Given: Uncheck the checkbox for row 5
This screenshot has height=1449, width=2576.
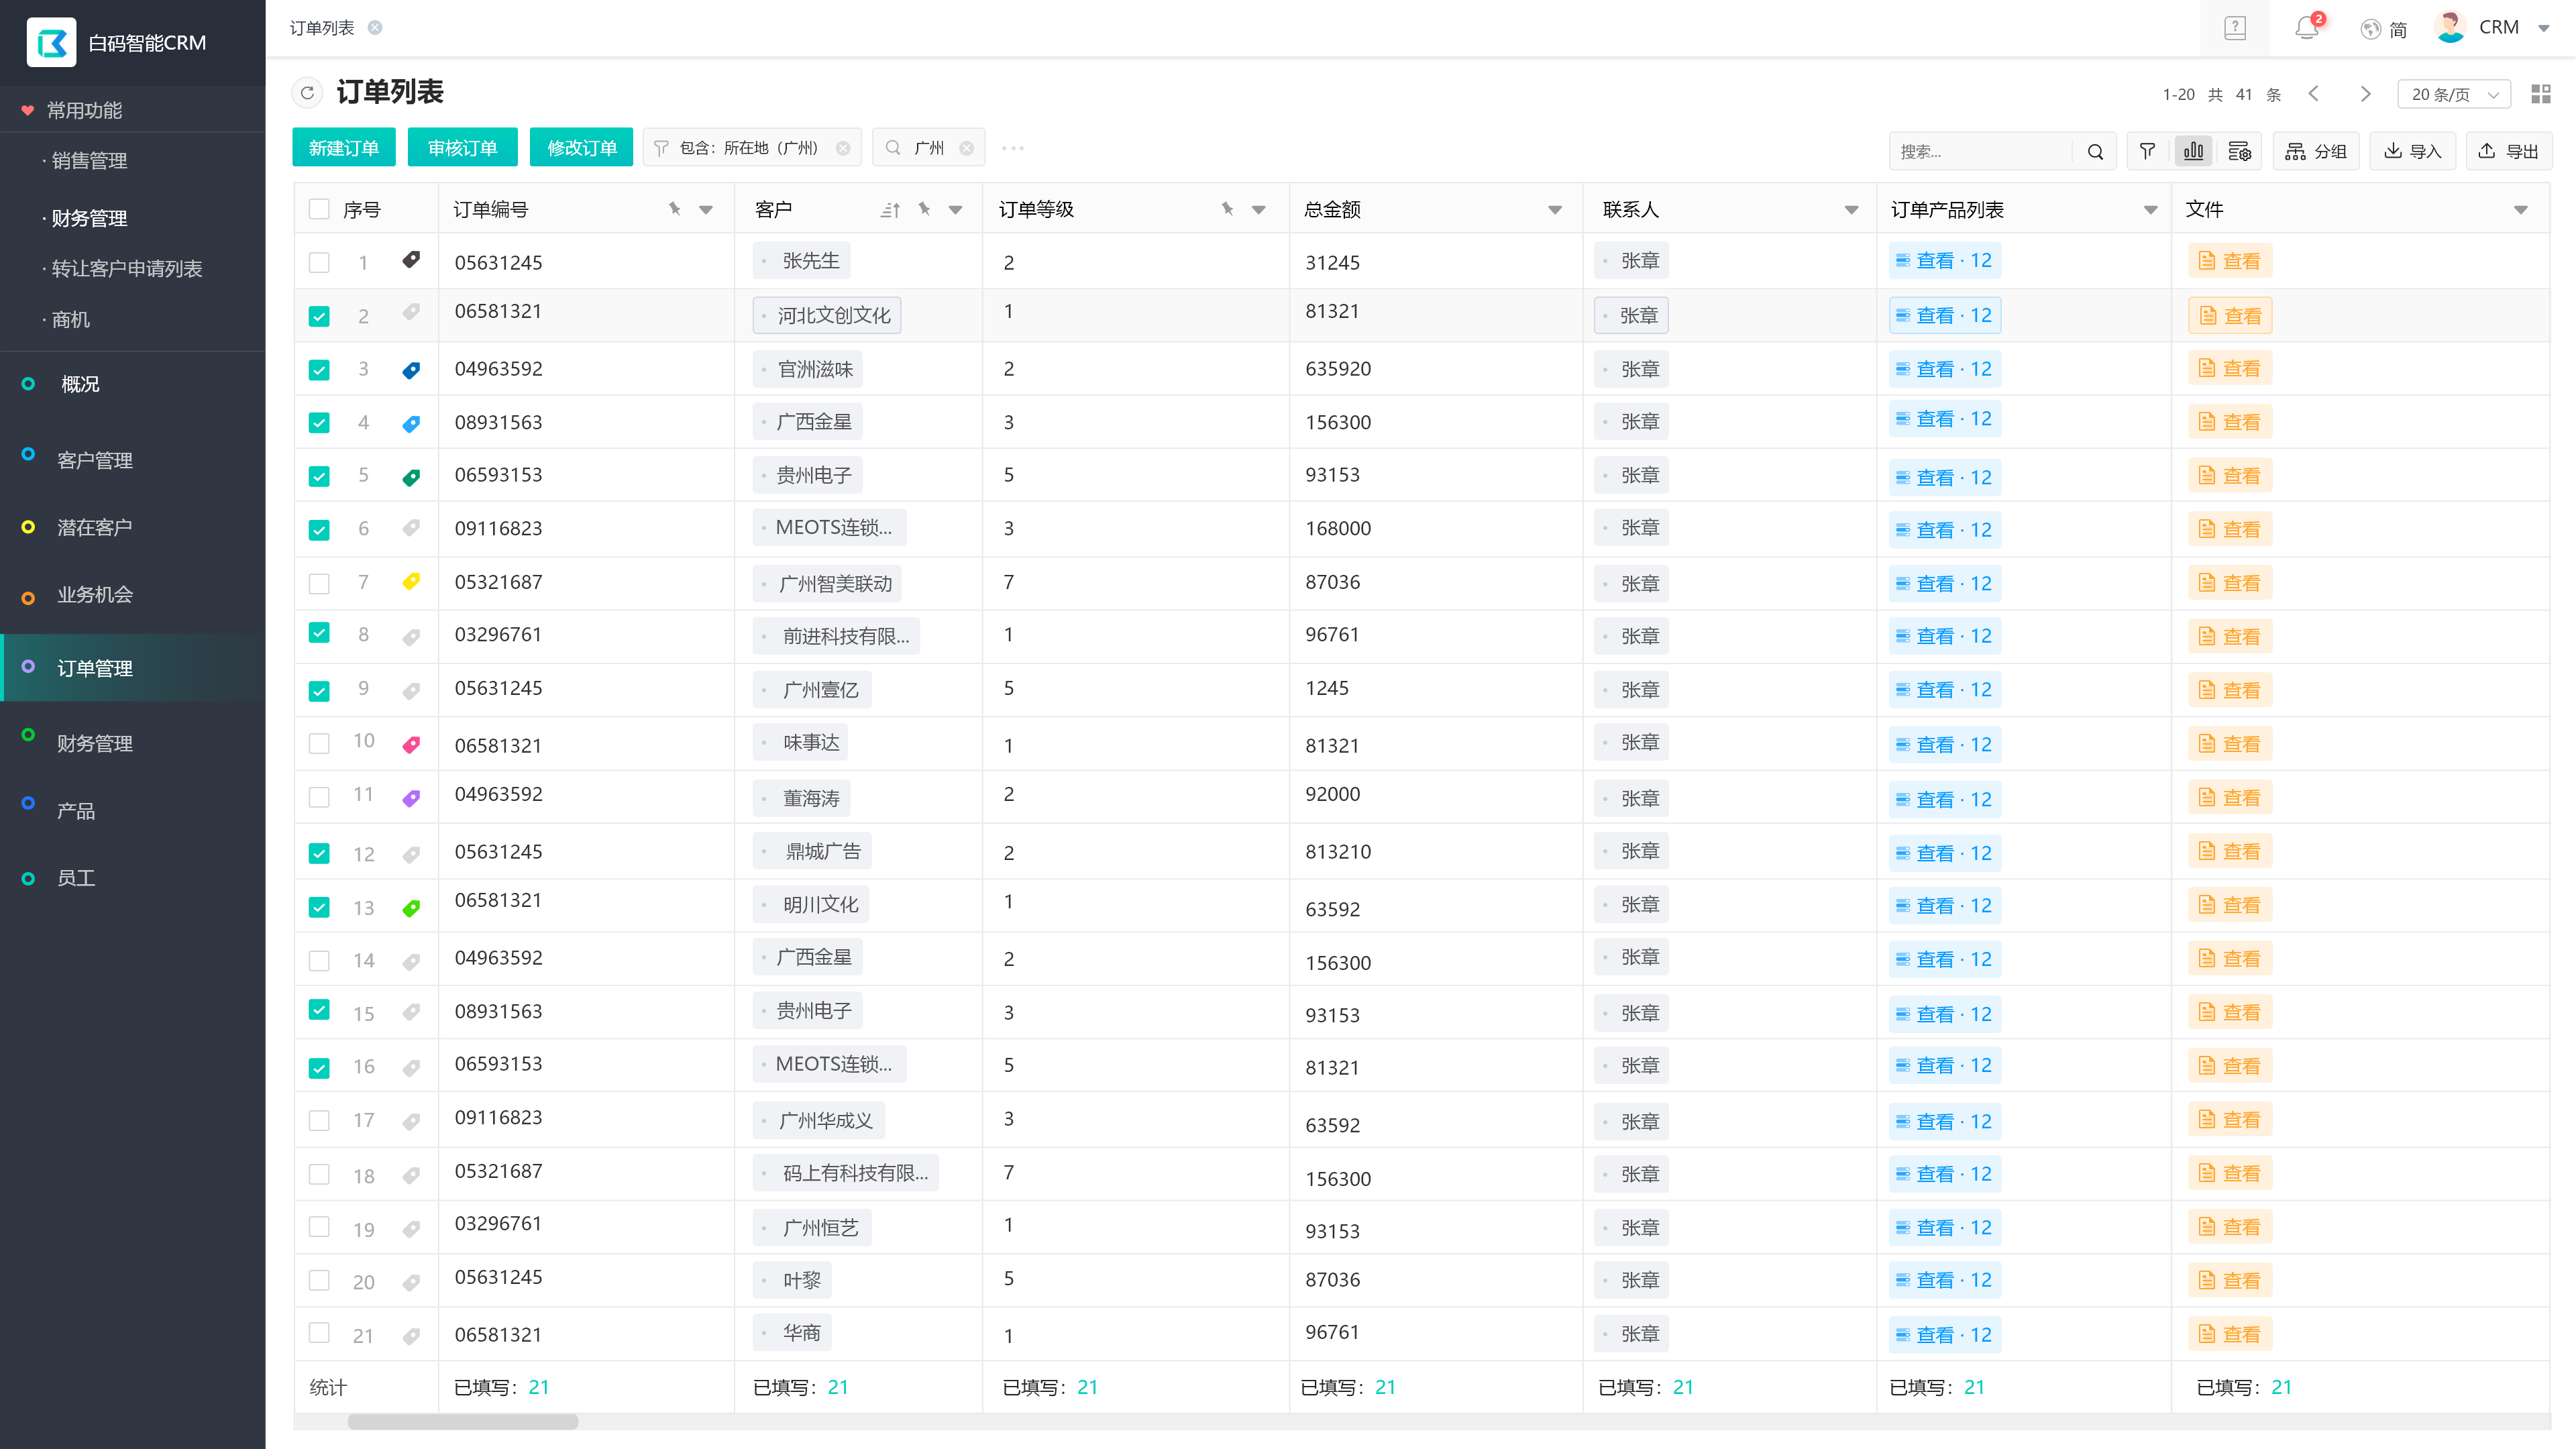Looking at the screenshot, I should (x=319, y=476).
